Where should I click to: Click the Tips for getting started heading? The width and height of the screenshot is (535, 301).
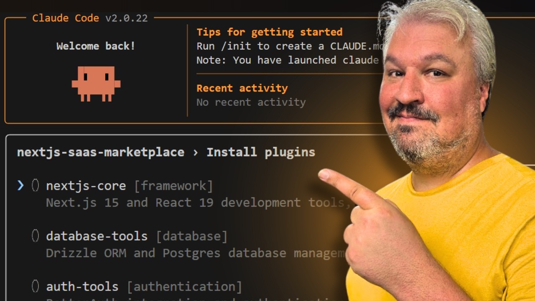tap(270, 32)
